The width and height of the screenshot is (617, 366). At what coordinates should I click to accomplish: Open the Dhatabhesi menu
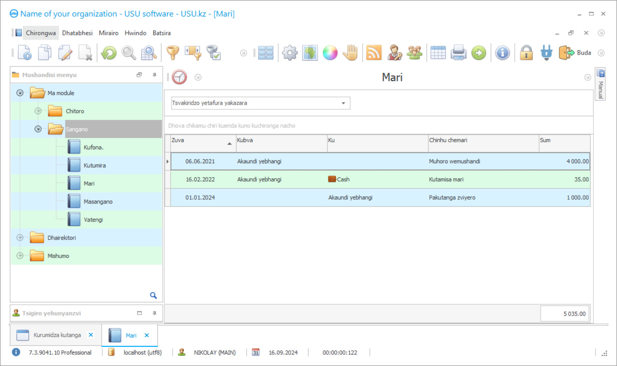pyautogui.click(x=77, y=33)
